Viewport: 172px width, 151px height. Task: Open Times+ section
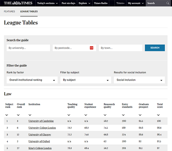tap(120, 3)
